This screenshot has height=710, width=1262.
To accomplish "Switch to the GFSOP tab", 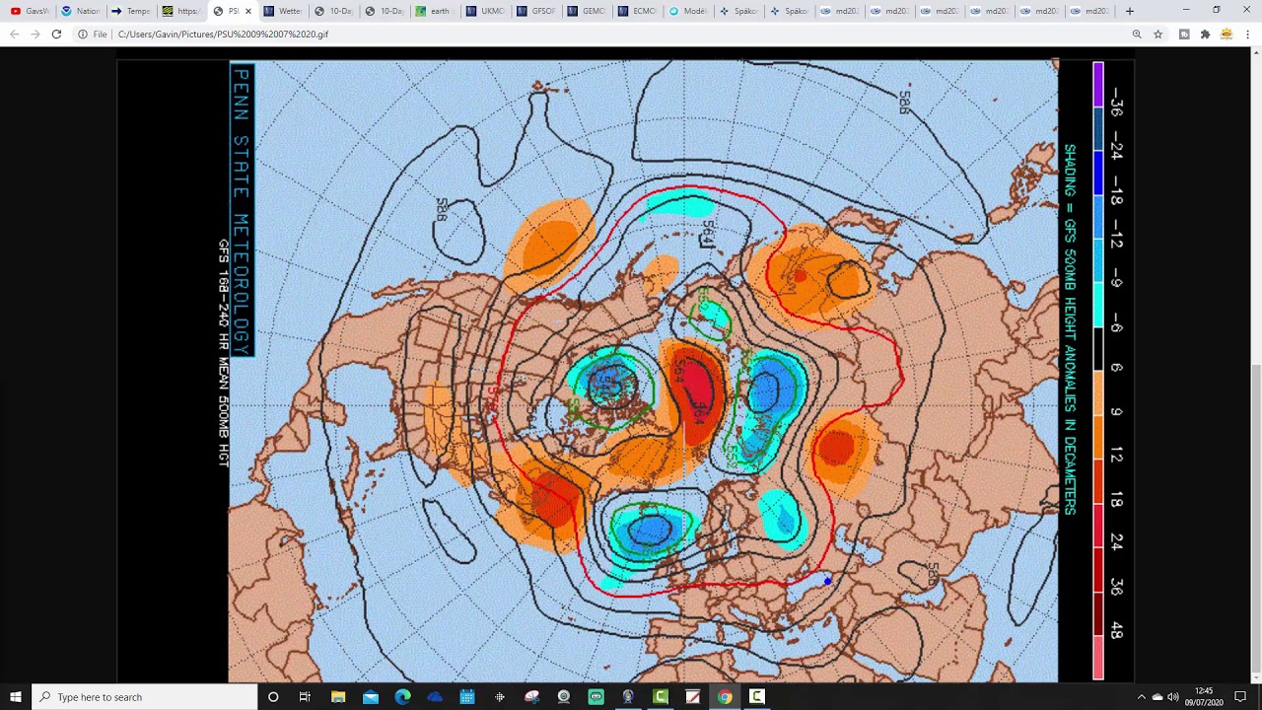I will [x=535, y=11].
